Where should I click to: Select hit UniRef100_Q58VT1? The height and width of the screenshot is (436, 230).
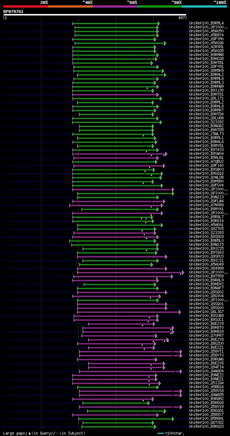pyautogui.click(x=206, y=352)
